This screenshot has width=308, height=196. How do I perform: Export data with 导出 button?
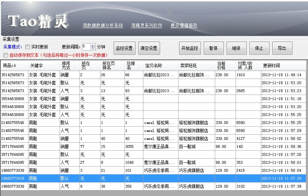pyautogui.click(x=282, y=48)
